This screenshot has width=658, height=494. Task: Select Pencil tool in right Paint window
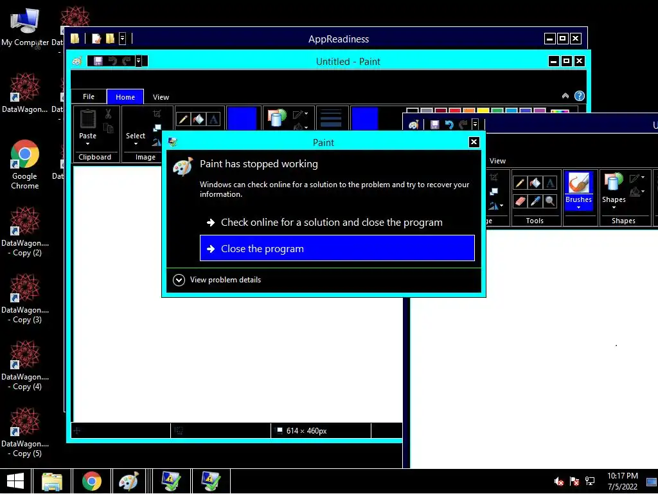point(519,183)
